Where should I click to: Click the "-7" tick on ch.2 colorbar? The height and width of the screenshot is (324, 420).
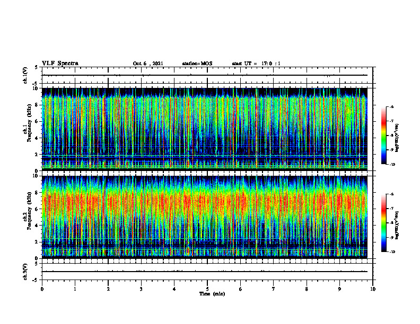coord(391,209)
